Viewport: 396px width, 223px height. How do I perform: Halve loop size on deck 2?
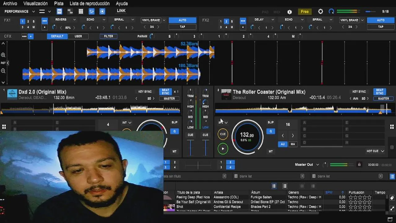tap(283, 135)
